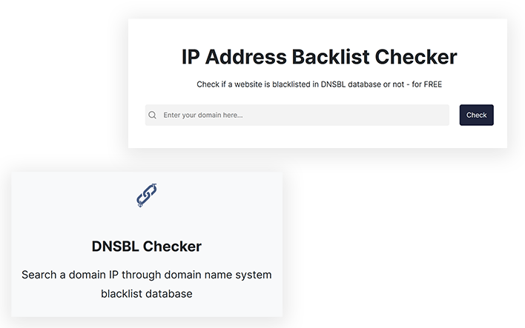This screenshot has width=525, height=328.
Task: Click the 'Search a domain IP' line
Action: coord(147,275)
